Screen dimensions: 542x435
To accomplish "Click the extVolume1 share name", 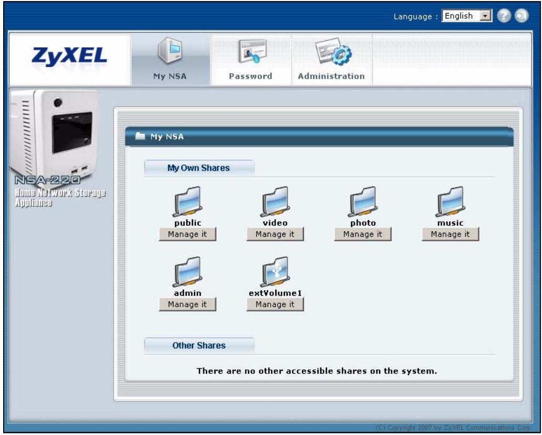I will (275, 293).
